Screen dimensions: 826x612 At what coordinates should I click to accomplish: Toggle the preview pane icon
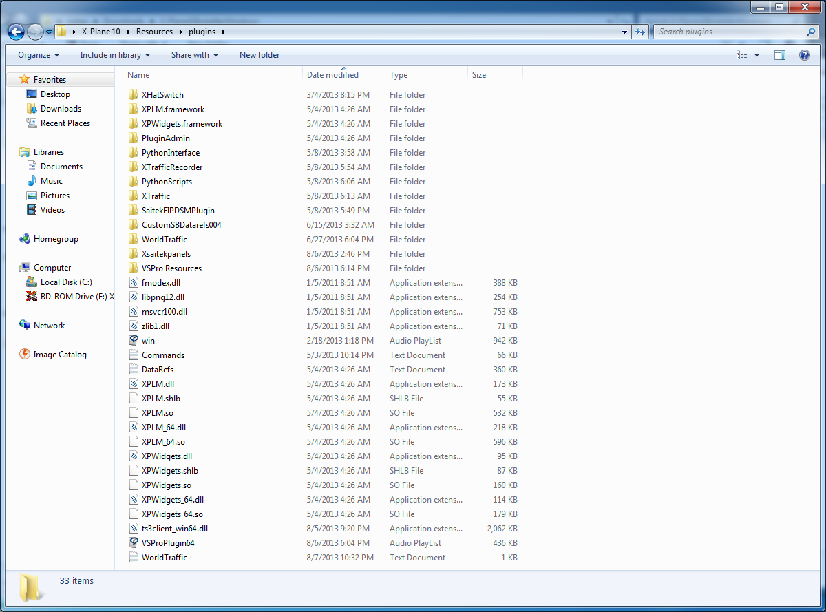(780, 55)
